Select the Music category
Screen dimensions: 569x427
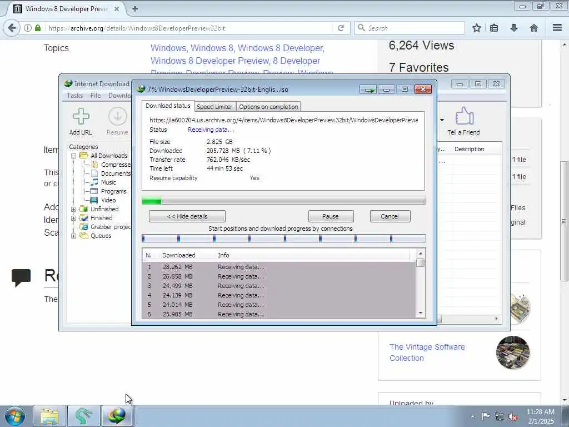104,182
